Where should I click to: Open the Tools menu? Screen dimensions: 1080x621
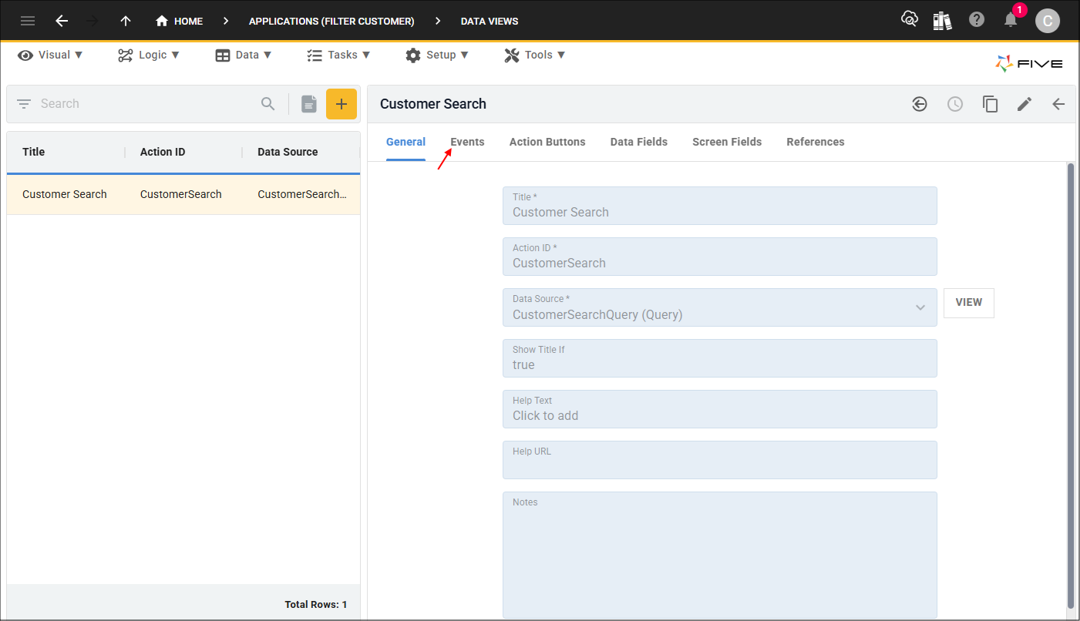tap(535, 55)
